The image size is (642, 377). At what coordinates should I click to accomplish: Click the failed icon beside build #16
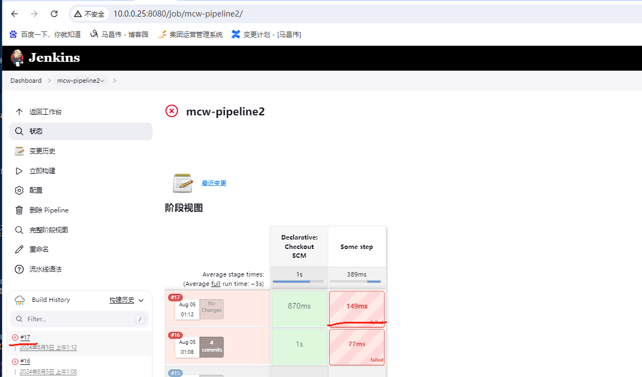[x=15, y=362]
